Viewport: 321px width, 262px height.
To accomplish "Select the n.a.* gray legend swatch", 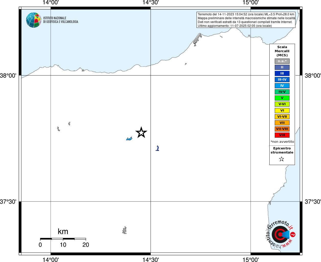I will [282, 61].
